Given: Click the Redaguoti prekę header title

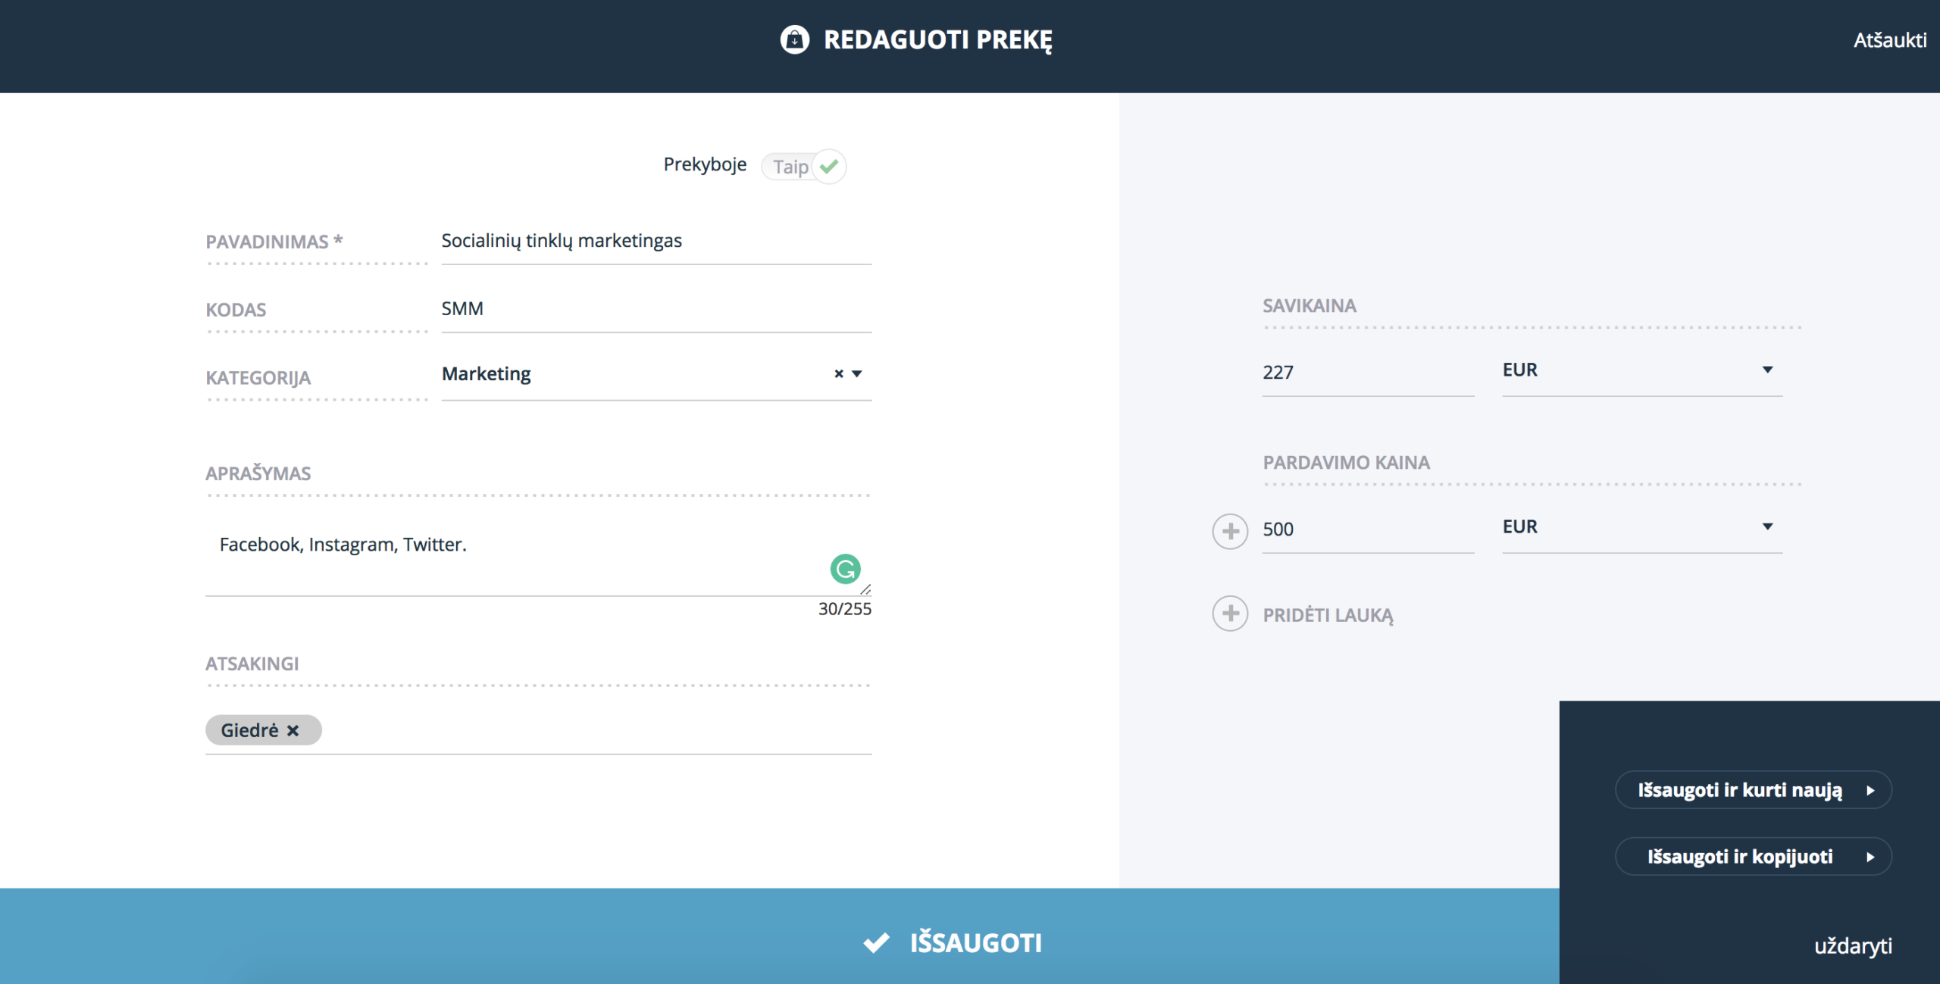Looking at the screenshot, I should (938, 39).
